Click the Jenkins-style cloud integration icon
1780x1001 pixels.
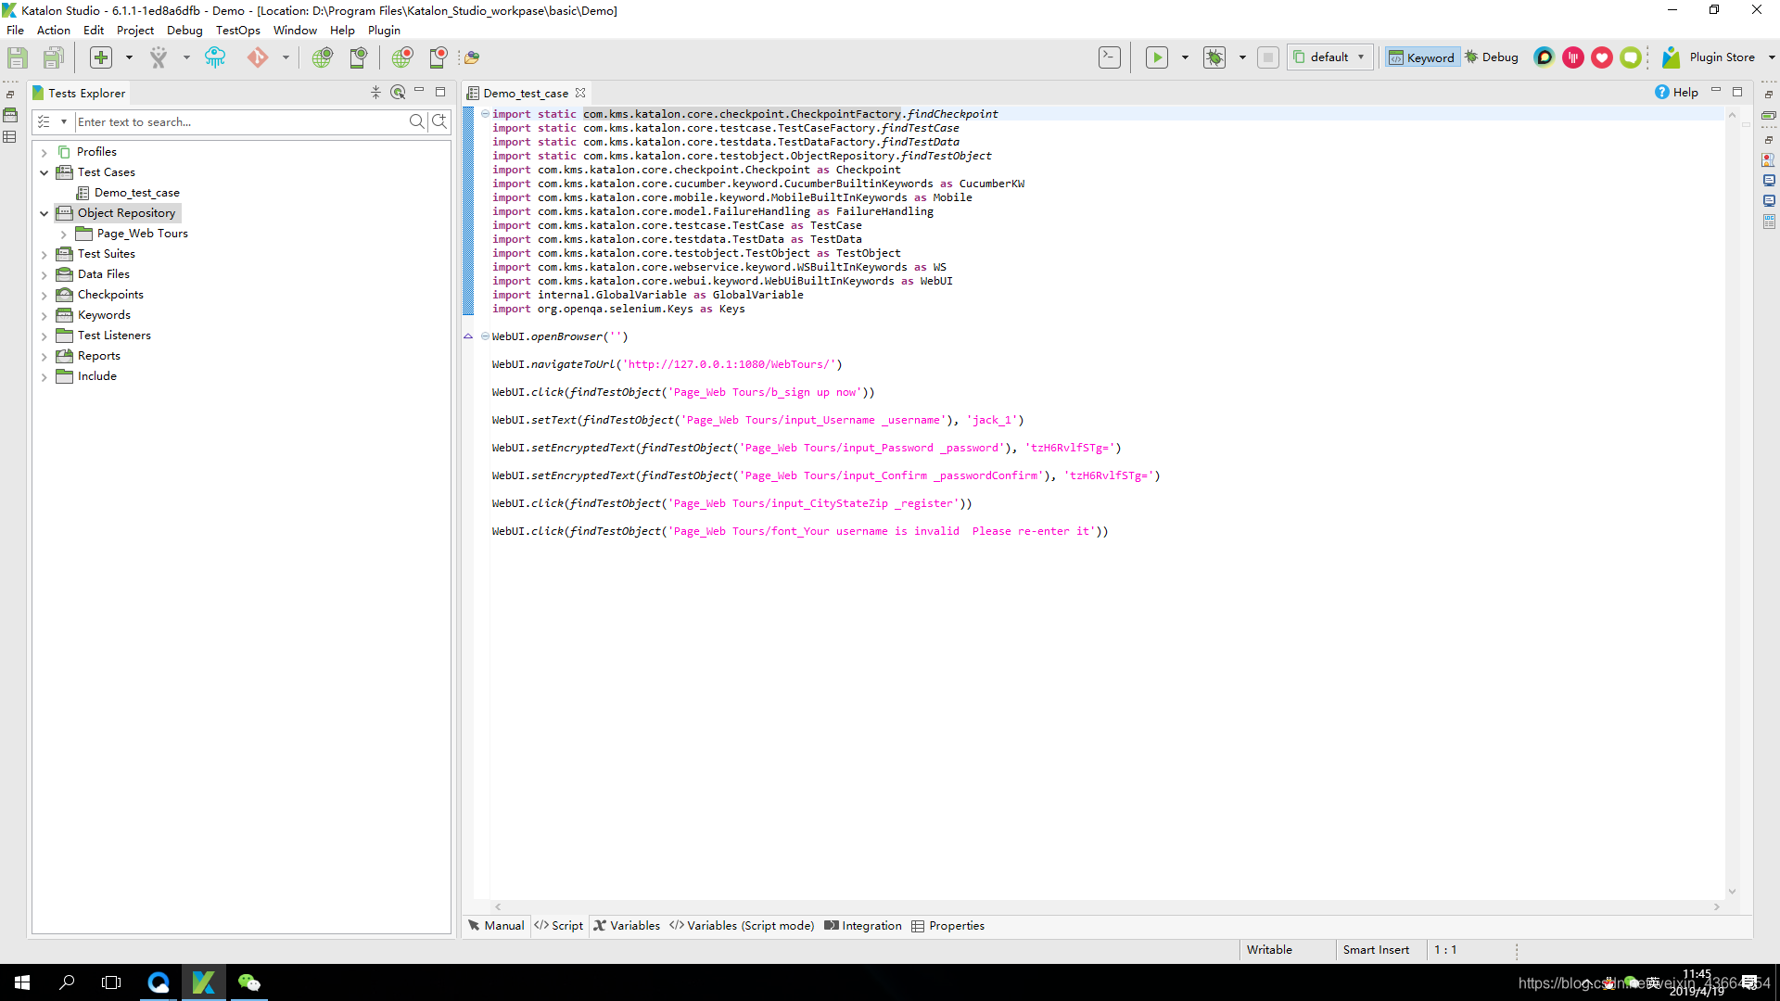[215, 57]
